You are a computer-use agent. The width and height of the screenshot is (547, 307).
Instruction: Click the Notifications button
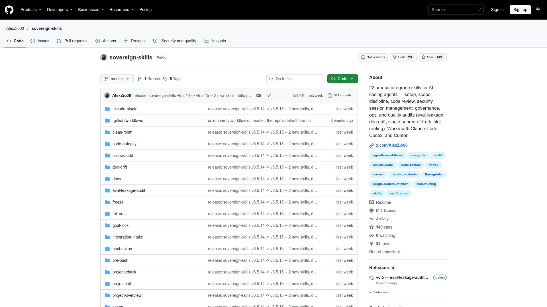coord(373,57)
